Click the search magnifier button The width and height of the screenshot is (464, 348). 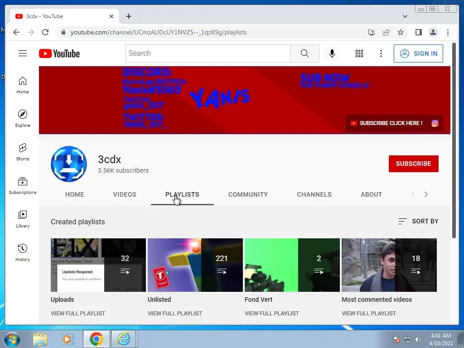click(x=305, y=53)
